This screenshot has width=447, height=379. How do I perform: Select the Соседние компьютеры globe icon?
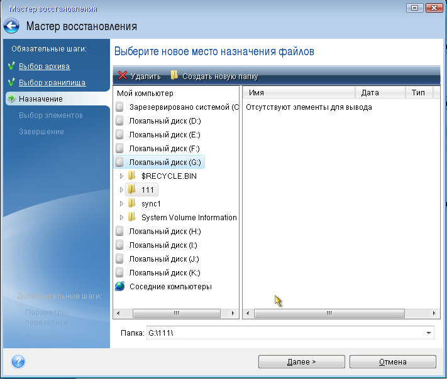(120, 286)
